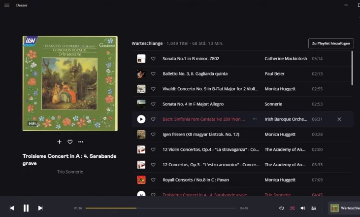Image resolution: width=360 pixels, height=217 pixels.
Task: Like the 'La stravaganza' Op.4 track
Action: 153,149
